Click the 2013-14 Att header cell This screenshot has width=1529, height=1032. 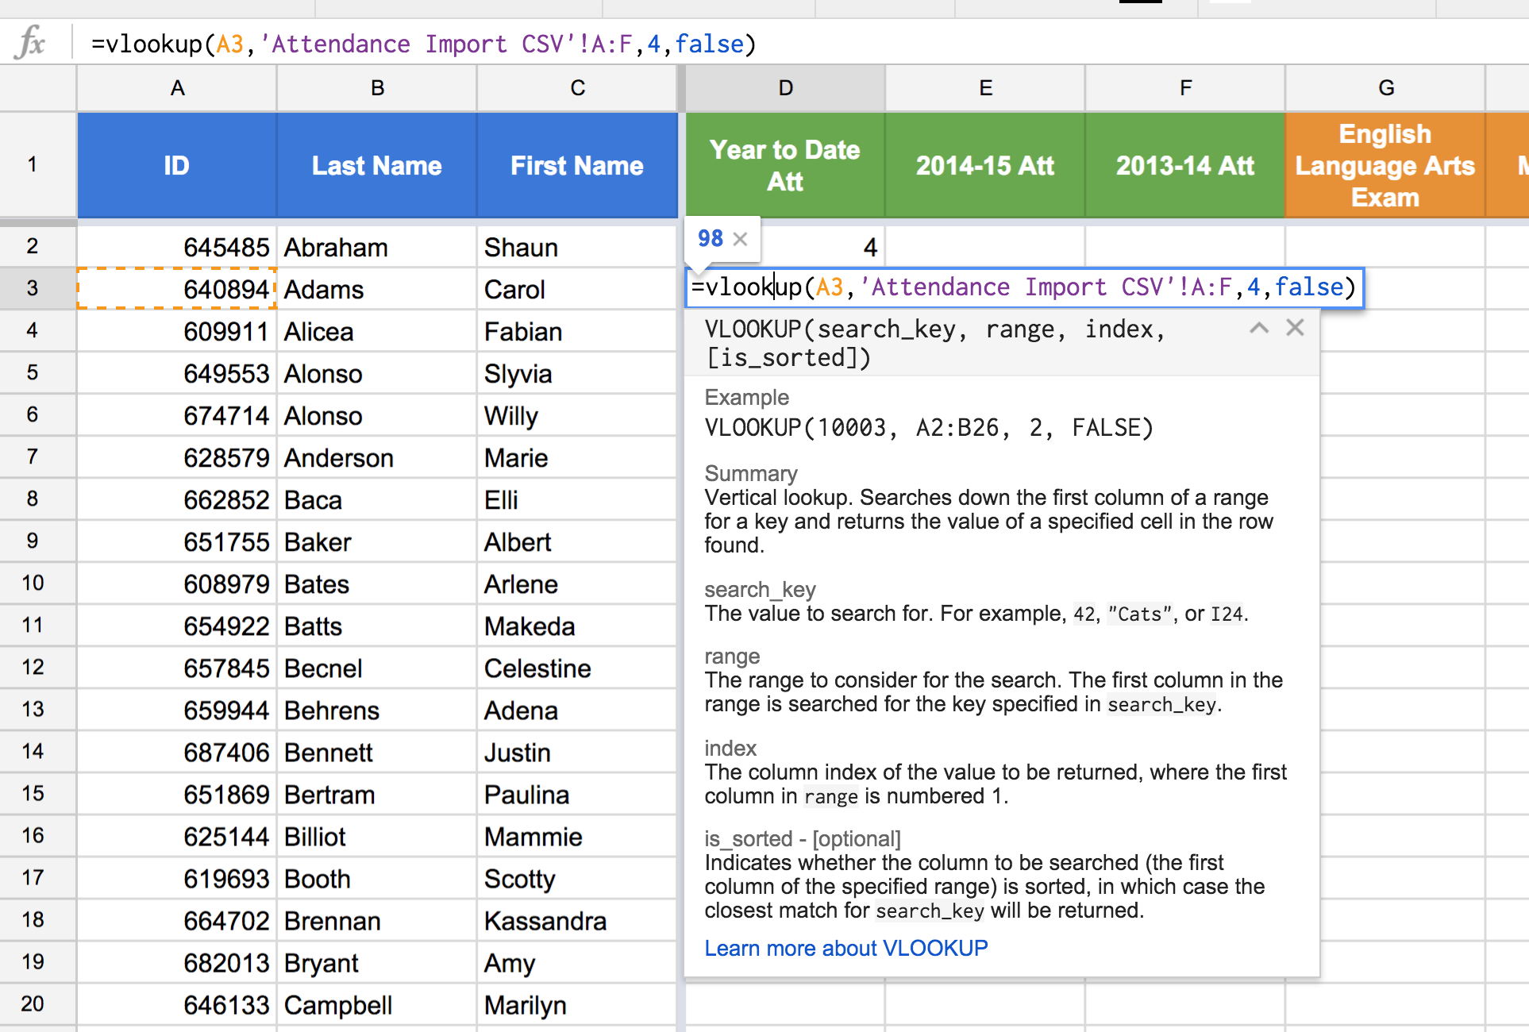click(x=1185, y=165)
